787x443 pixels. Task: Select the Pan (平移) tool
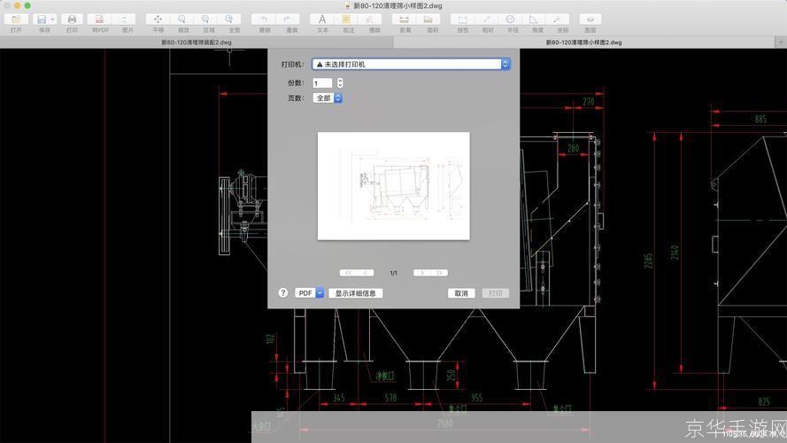coord(158,19)
